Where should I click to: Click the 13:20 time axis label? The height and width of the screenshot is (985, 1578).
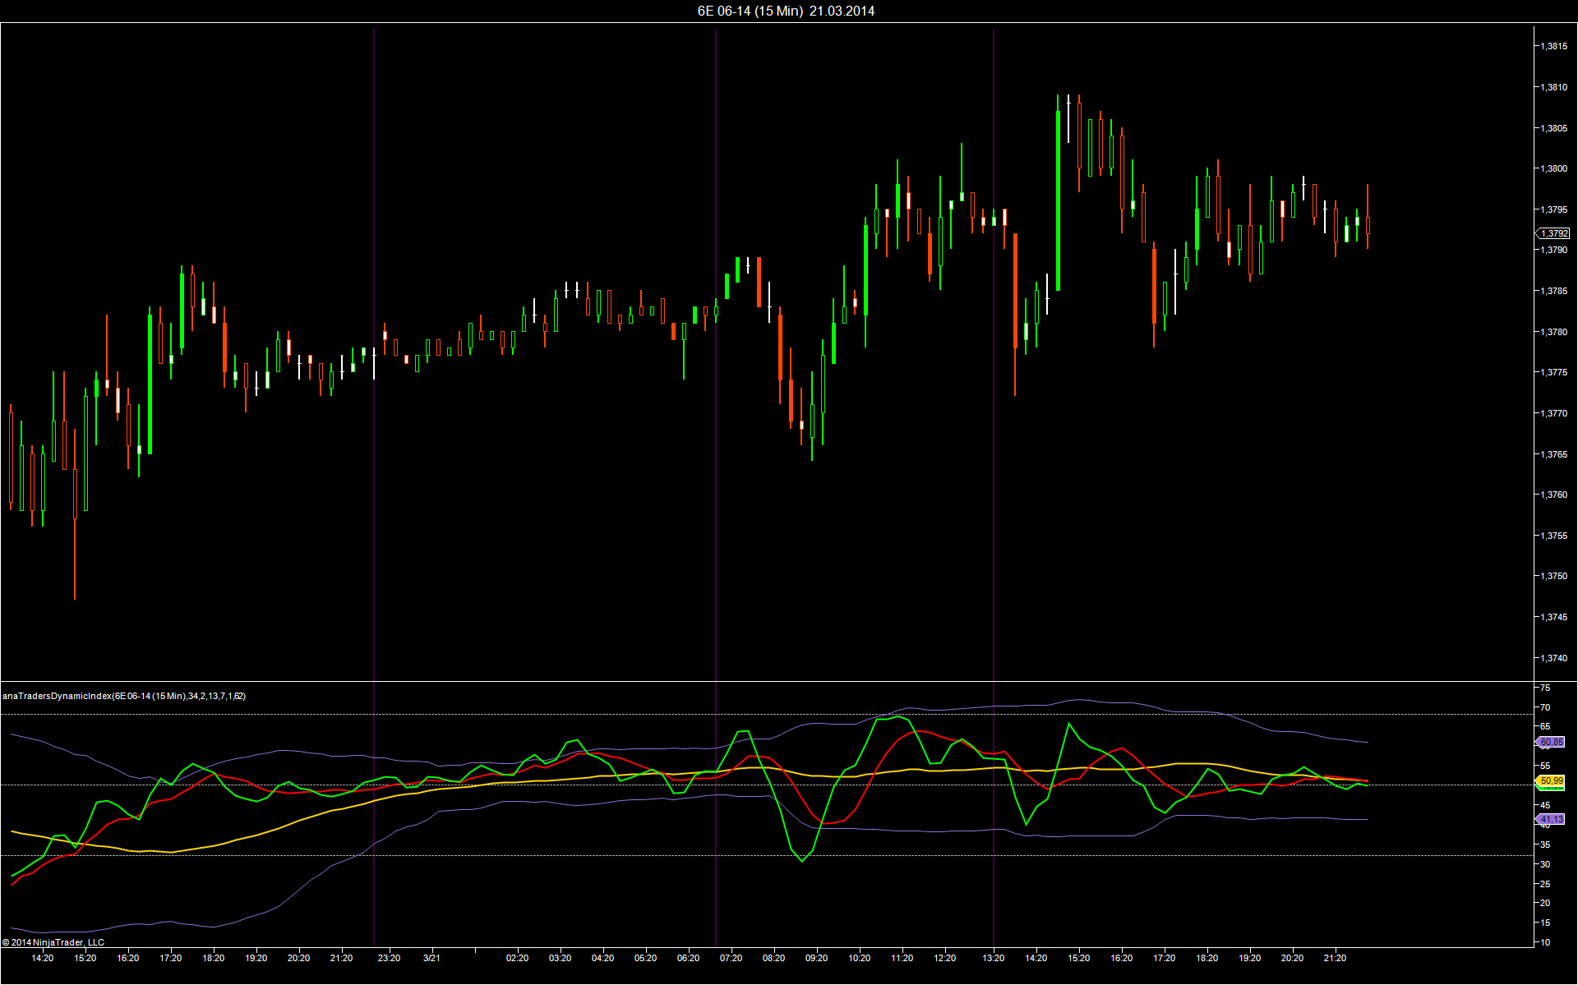tap(994, 958)
